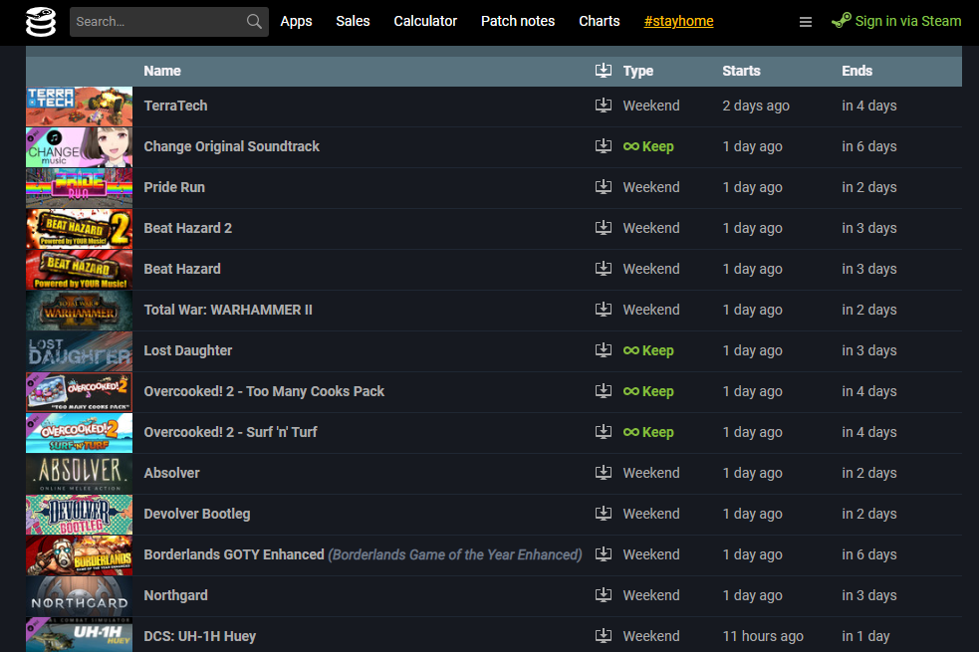The width and height of the screenshot is (979, 652).
Task: Click the install icon in the table header
Action: [604, 71]
